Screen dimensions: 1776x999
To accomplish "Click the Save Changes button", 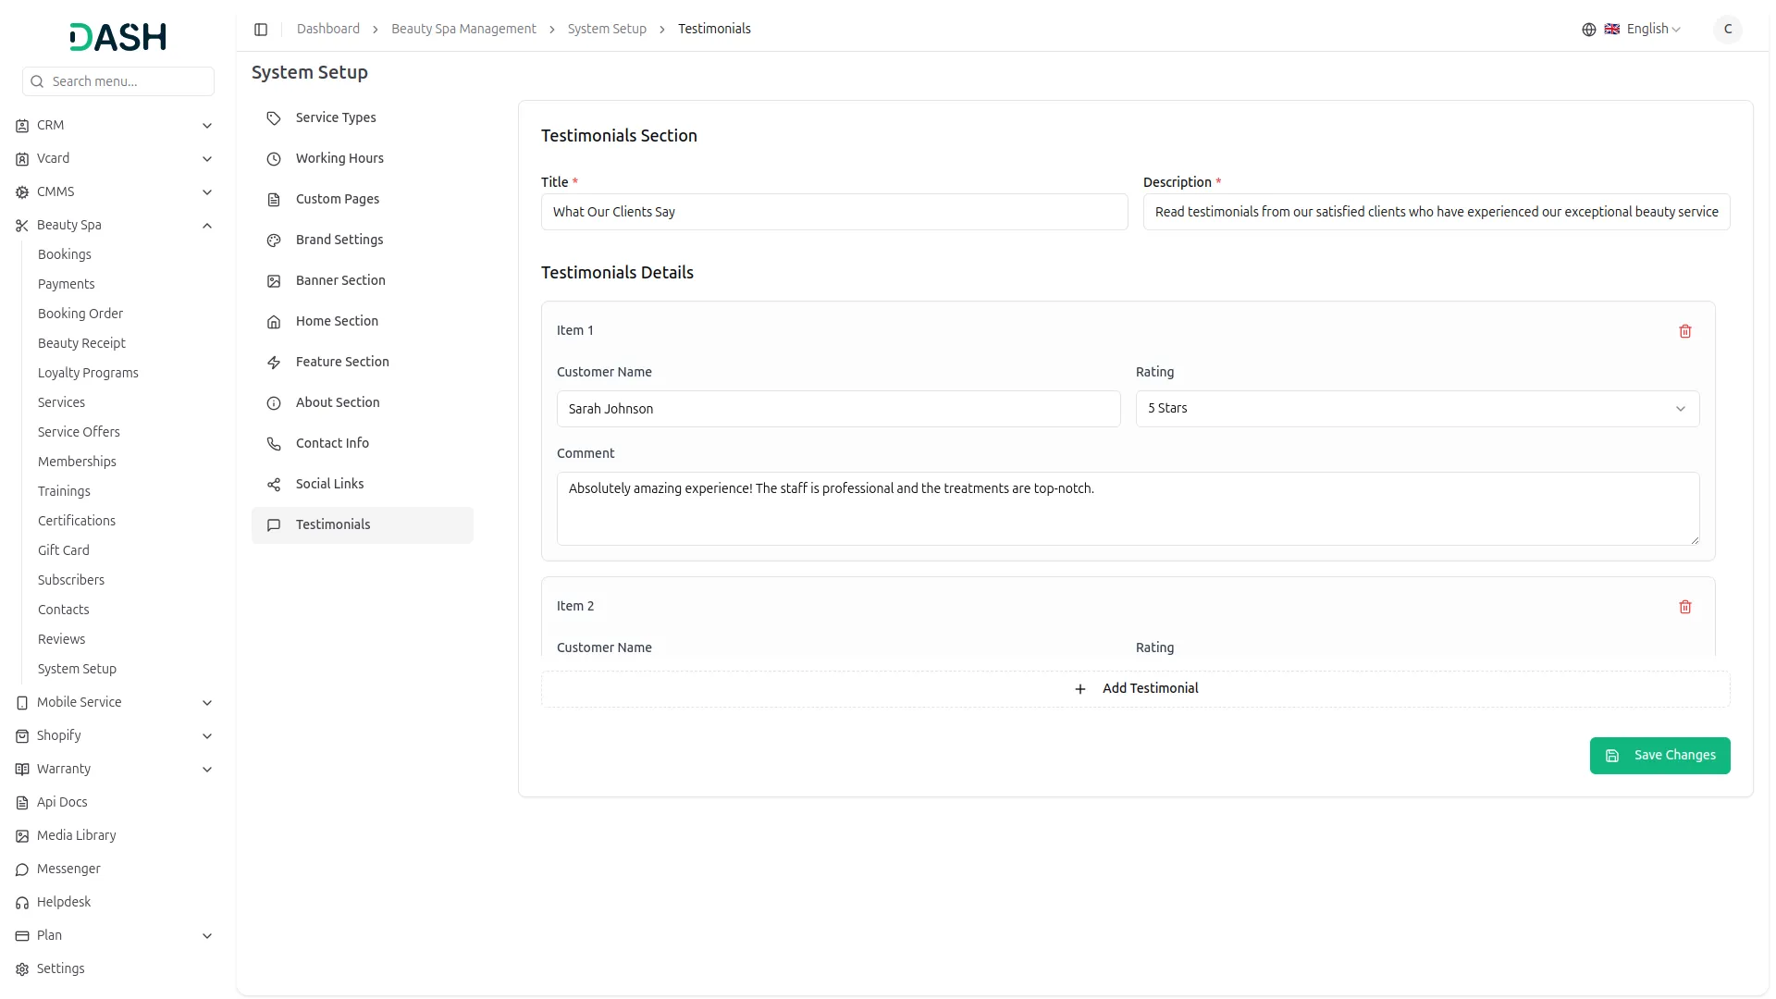I will click(x=1659, y=756).
